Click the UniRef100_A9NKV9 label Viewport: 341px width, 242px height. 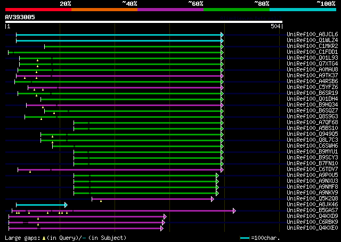(x=312, y=193)
